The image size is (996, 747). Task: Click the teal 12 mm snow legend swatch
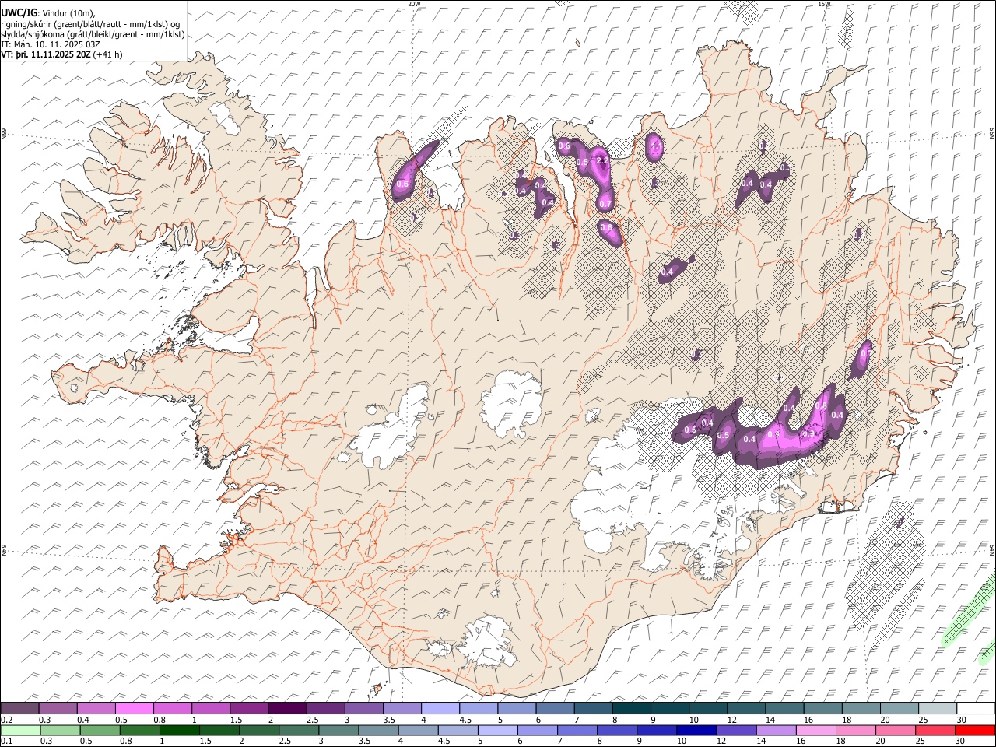point(745,708)
